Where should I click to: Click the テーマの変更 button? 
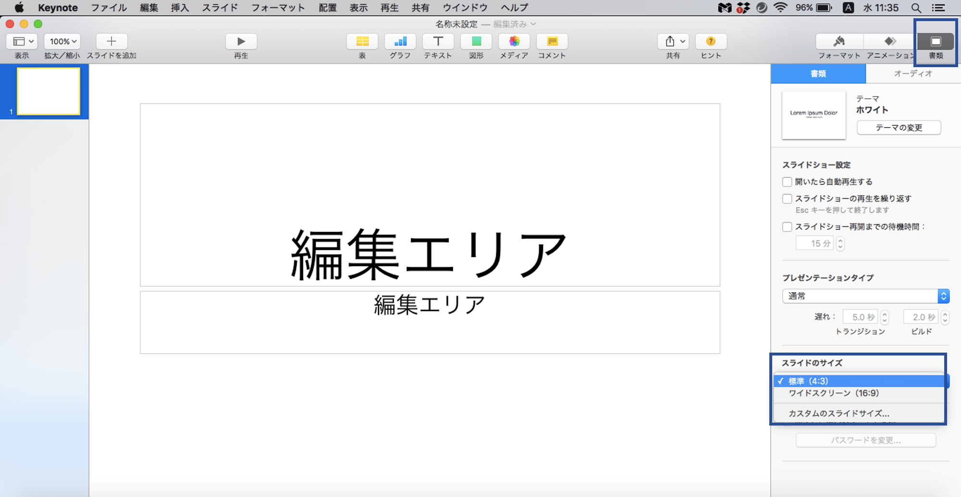pos(899,128)
